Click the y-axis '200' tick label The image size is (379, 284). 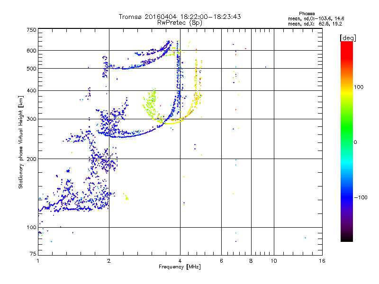[31, 159]
